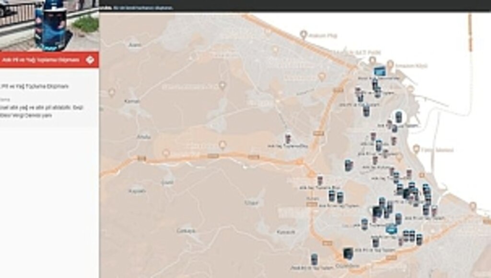Click the layer name text below the red header

coord(35,86)
